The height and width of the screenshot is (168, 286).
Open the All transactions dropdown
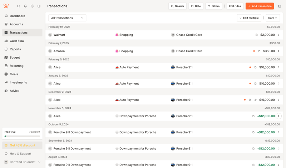[67, 18]
